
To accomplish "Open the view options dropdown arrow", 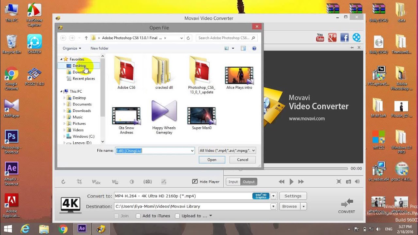I will pos(233,48).
